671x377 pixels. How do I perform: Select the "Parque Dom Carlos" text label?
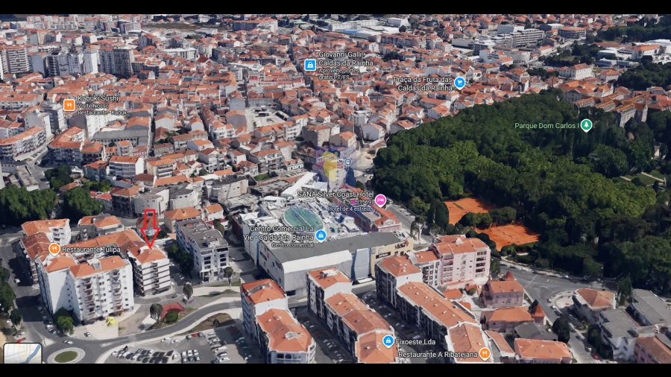[546, 126]
